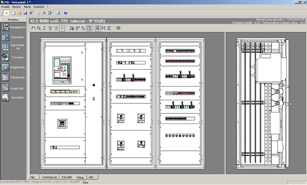Open the Tokozatok module
The width and height of the screenshot is (307, 185).
coord(13,57)
